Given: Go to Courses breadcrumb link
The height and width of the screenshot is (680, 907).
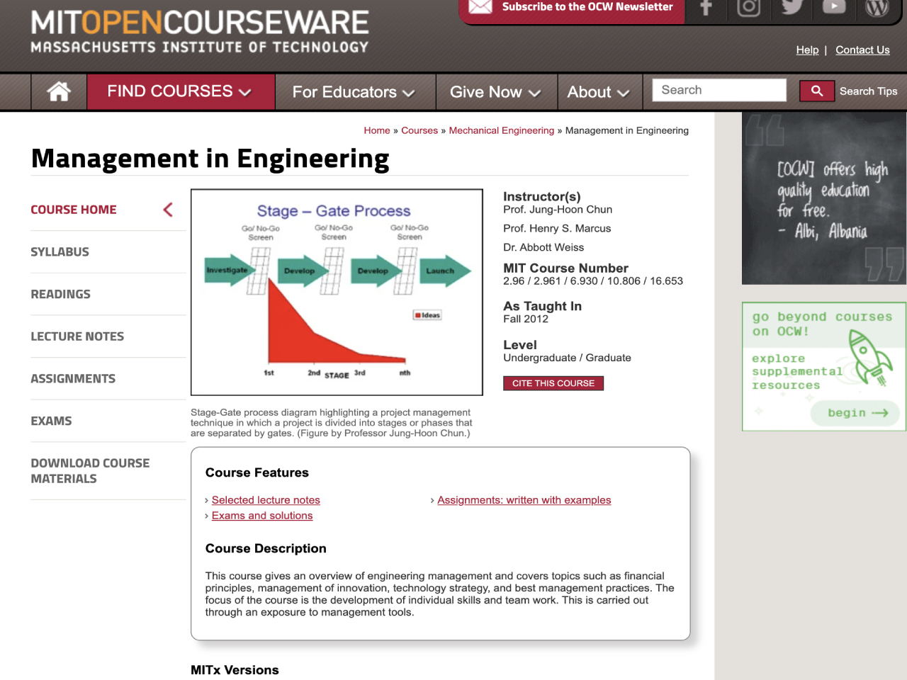Looking at the screenshot, I should [x=419, y=130].
